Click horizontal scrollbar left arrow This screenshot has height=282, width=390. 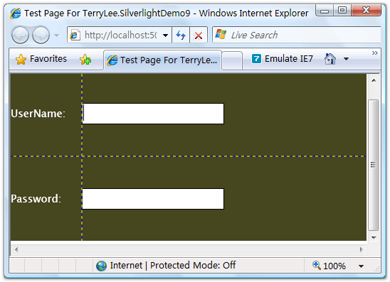tap(16, 249)
